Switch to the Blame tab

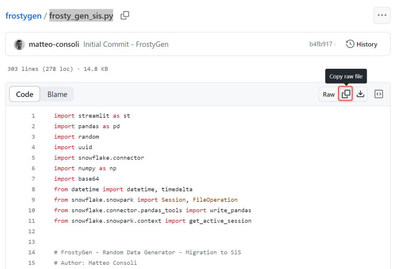[x=57, y=94]
